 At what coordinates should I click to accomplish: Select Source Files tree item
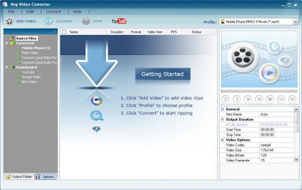[x=26, y=38]
